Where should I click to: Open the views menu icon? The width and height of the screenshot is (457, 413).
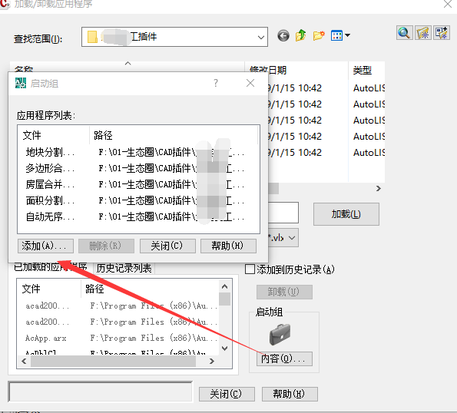pyautogui.click(x=340, y=36)
